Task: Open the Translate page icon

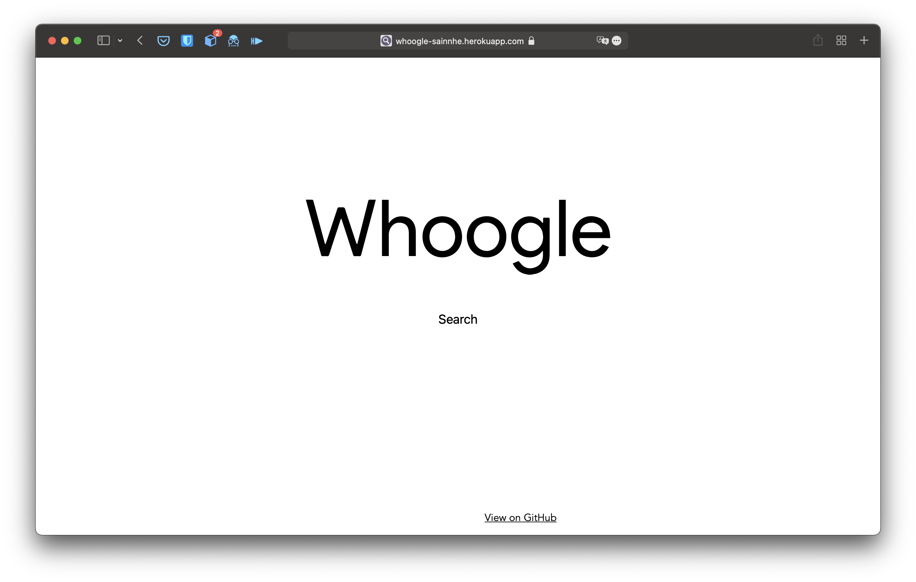Action: click(x=602, y=41)
